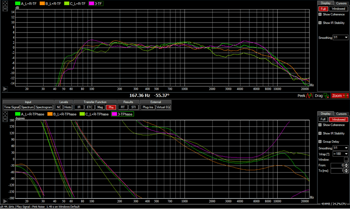Select 3-TF curve label

99,4
